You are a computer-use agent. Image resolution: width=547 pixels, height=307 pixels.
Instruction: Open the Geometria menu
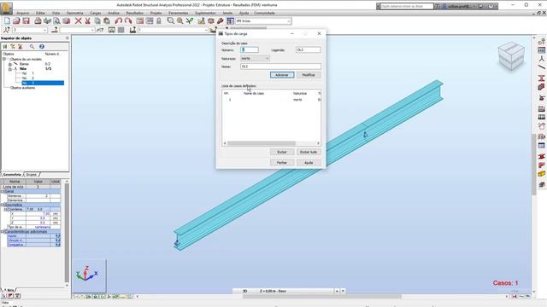point(74,13)
